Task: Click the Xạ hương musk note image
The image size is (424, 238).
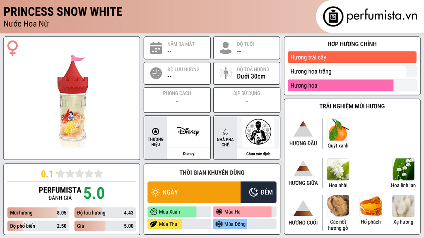Action: (403, 206)
